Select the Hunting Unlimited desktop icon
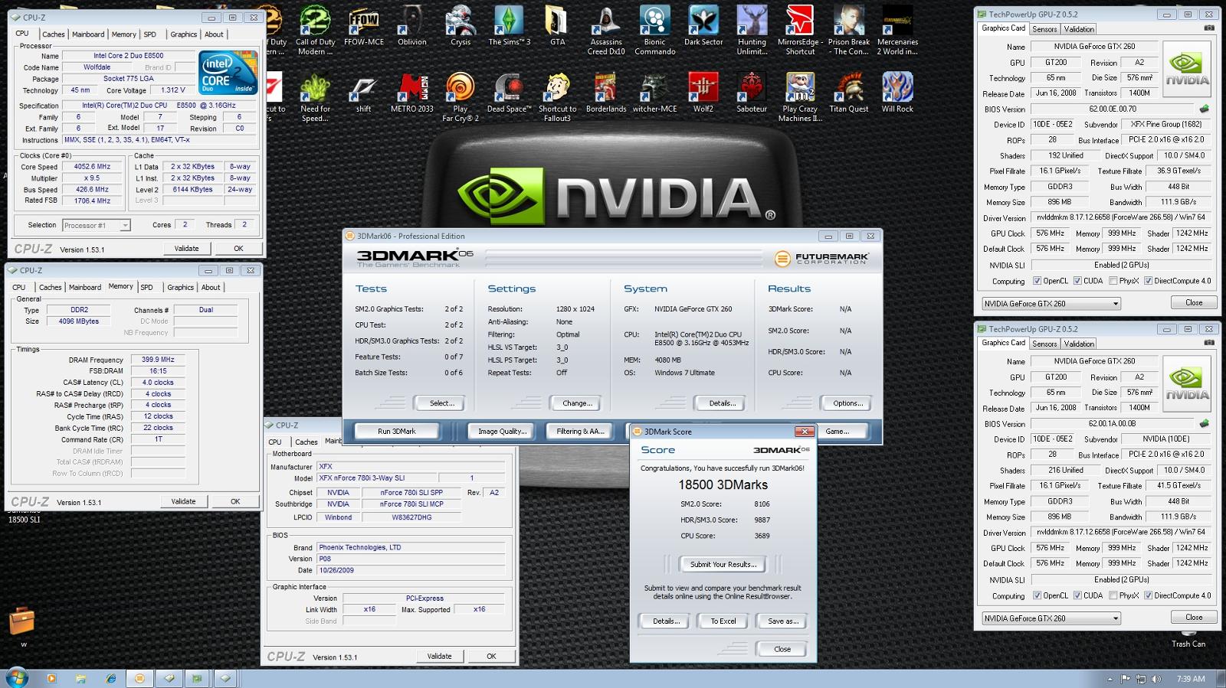This screenshot has width=1226, height=688. pyautogui.click(x=752, y=30)
